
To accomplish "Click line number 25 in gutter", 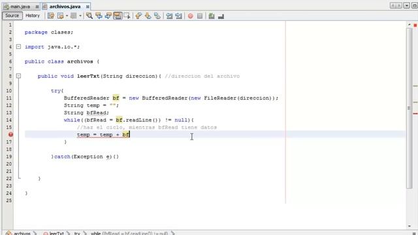I will coord(8,200).
